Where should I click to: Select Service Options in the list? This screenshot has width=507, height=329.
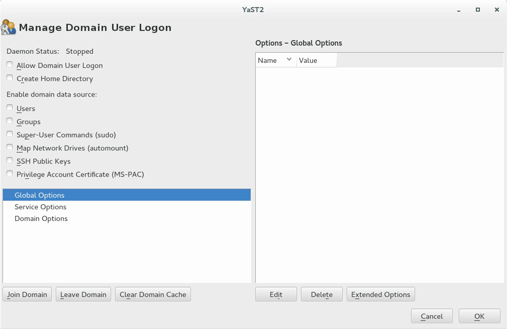40,207
